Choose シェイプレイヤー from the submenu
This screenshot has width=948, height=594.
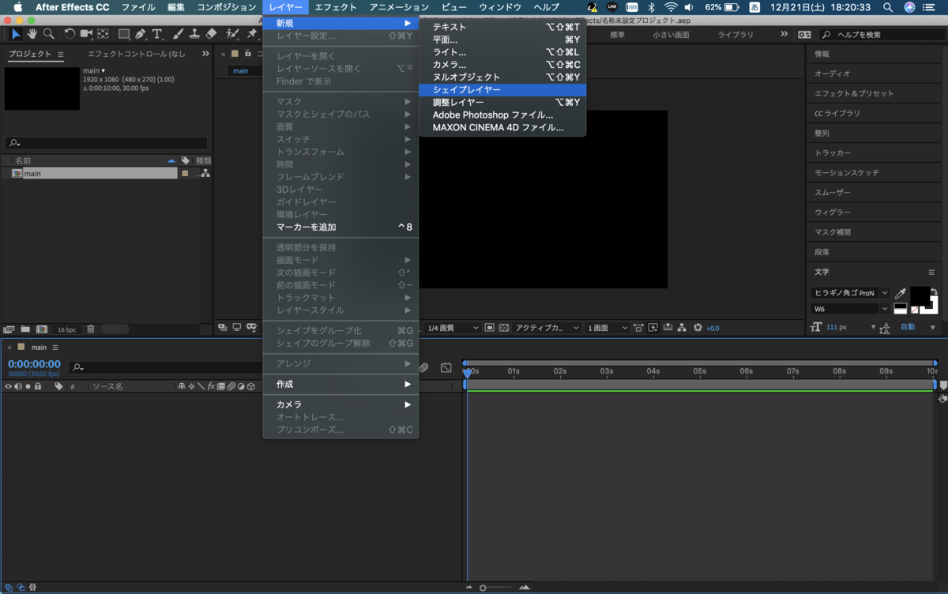[502, 90]
